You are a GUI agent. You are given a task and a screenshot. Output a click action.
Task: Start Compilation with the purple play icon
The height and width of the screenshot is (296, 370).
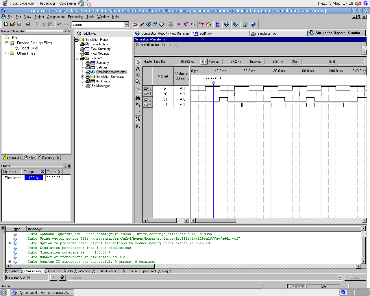179,24
